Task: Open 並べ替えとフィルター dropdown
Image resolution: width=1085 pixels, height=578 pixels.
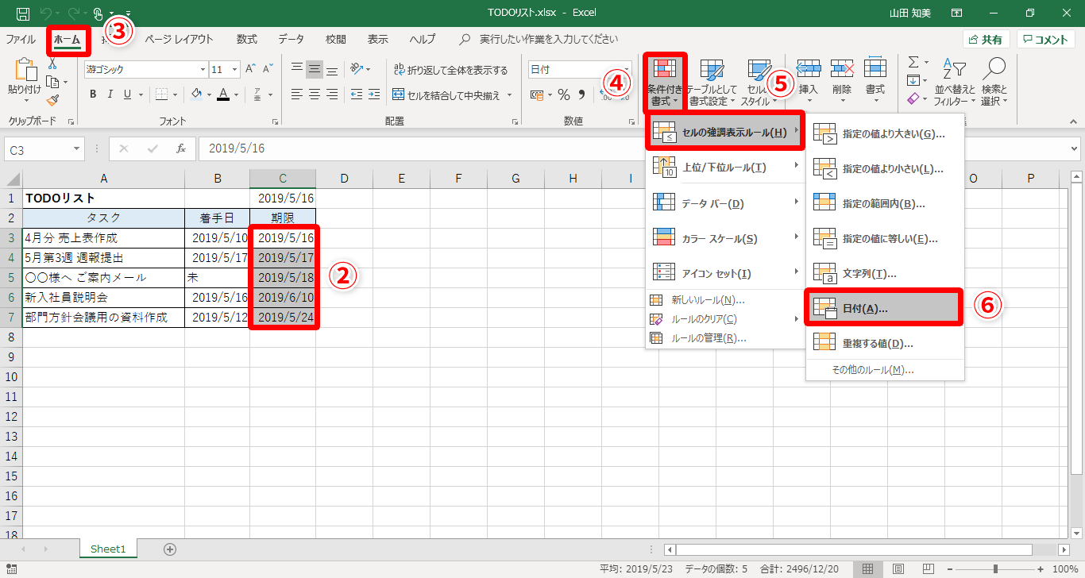Action: pyautogui.click(x=955, y=83)
